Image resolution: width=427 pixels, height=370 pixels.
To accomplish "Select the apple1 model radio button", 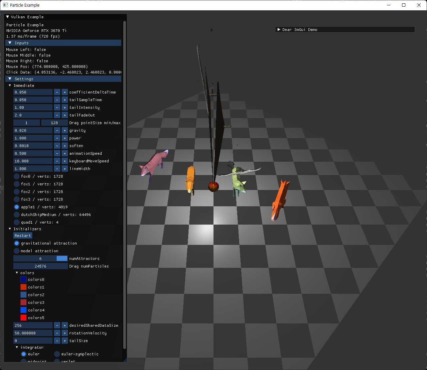I will 17,207.
